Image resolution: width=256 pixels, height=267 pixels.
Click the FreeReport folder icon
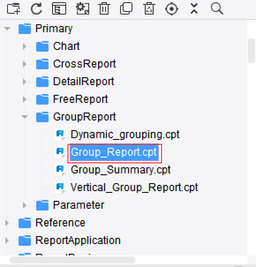point(42,99)
